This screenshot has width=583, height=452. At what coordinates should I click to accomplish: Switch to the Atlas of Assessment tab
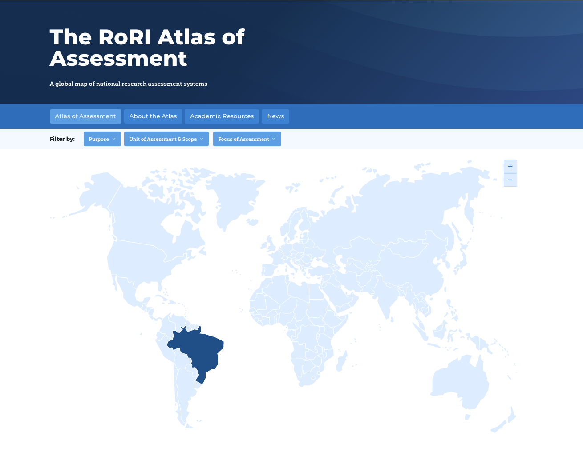(x=85, y=116)
